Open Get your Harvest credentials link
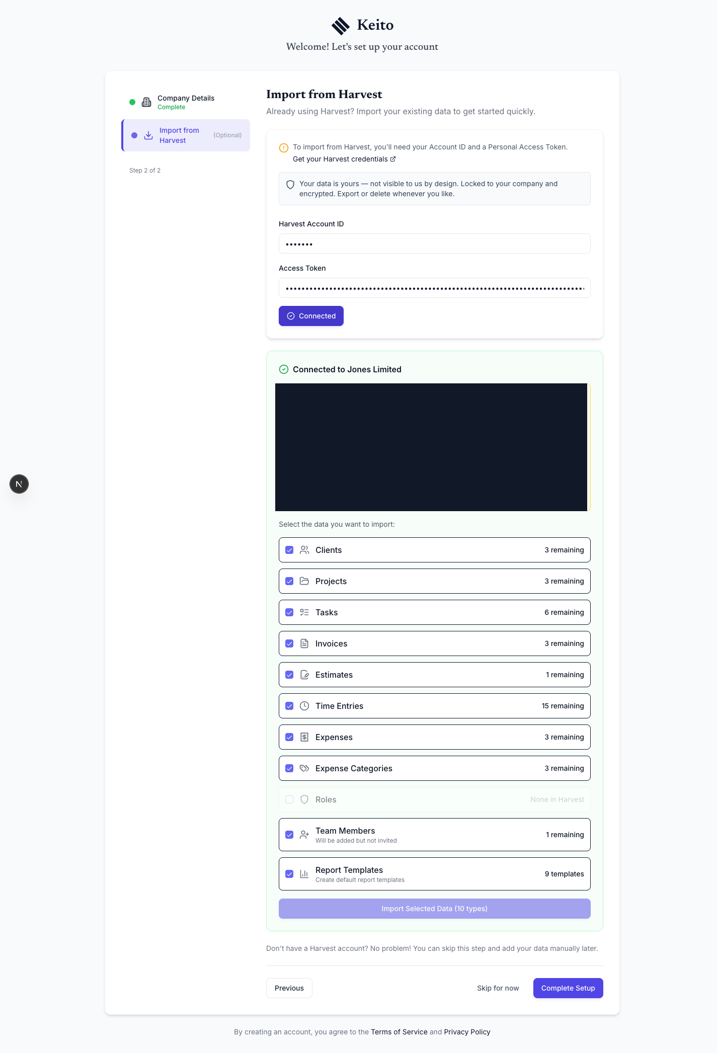Image resolution: width=717 pixels, height=1053 pixels. [x=344, y=159]
